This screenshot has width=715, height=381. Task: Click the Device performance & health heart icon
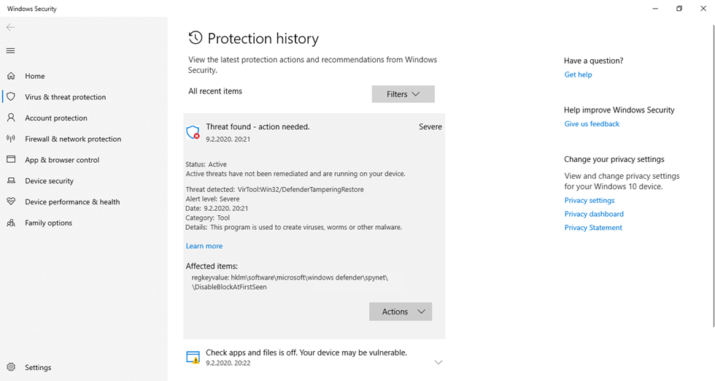tap(11, 201)
